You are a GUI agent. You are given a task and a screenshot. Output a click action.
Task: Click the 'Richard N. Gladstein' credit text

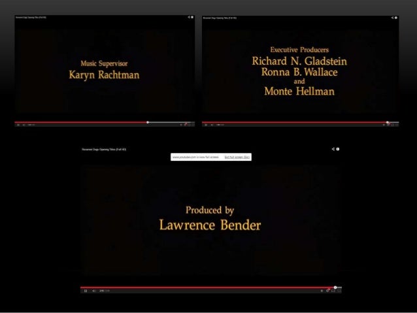coord(299,61)
